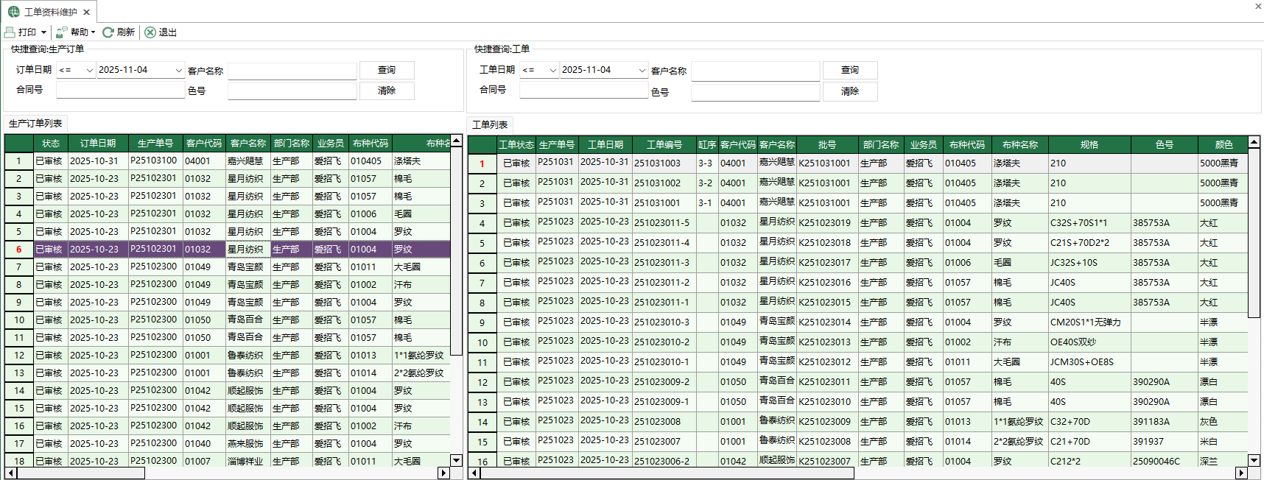Click contract number field in work order query
The height and width of the screenshot is (480, 1264).
pos(583,90)
